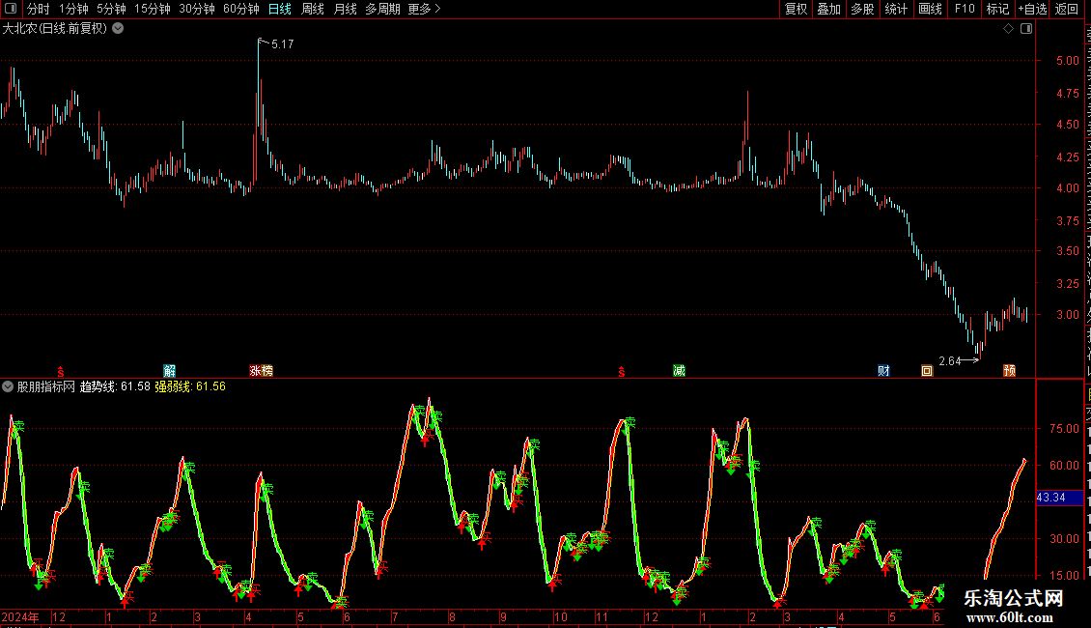Image resolution: width=1091 pixels, height=628 pixels.
Task: Click month 11 on the time axis
Action: [x=601, y=616]
